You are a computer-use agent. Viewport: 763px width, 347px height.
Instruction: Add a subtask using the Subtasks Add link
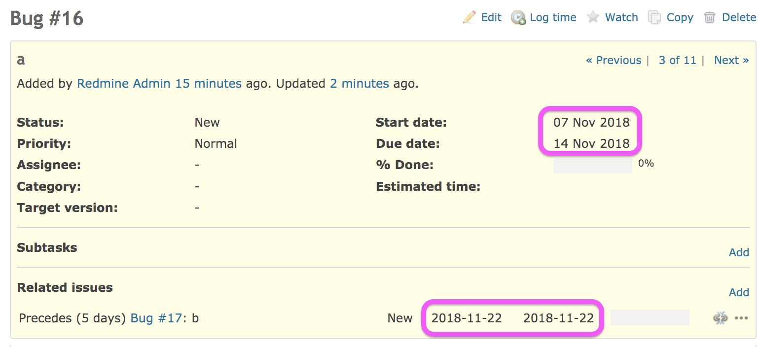click(x=739, y=252)
